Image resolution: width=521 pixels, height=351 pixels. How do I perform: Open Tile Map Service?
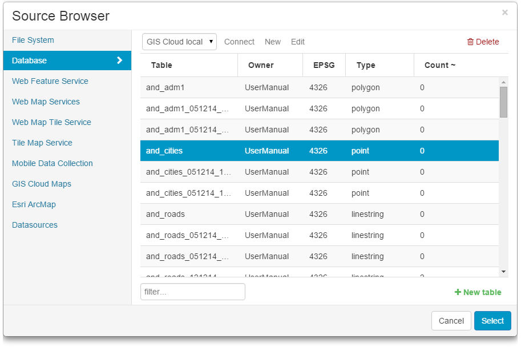coord(42,143)
